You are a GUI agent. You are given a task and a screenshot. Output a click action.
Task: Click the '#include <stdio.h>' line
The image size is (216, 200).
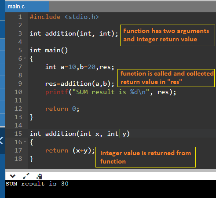(x=64, y=17)
